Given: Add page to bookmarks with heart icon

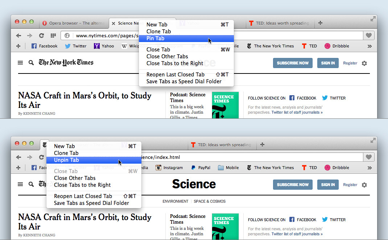Looking at the screenshot, I should pos(368,35).
